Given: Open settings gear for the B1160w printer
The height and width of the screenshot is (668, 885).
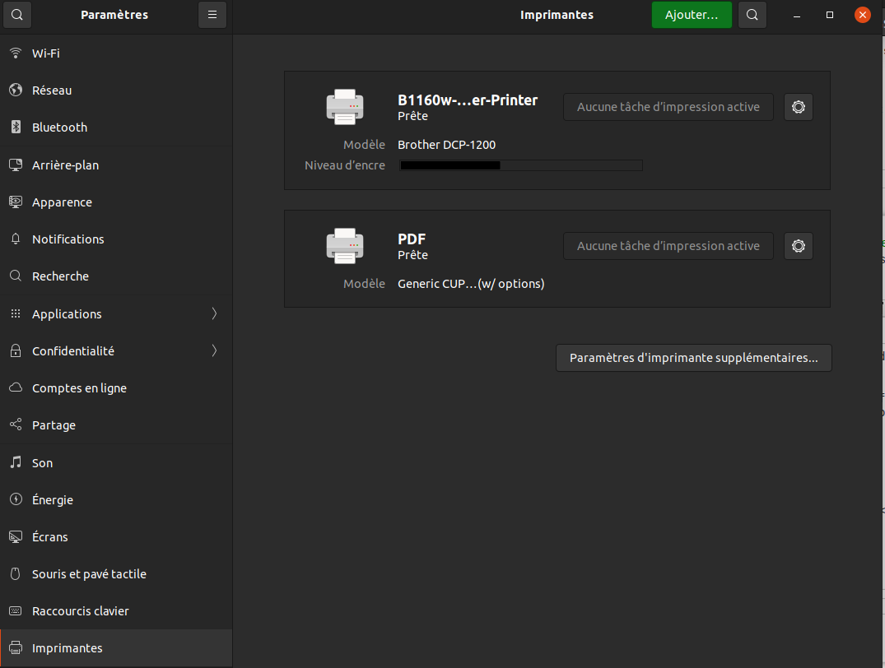Looking at the screenshot, I should pyautogui.click(x=798, y=107).
